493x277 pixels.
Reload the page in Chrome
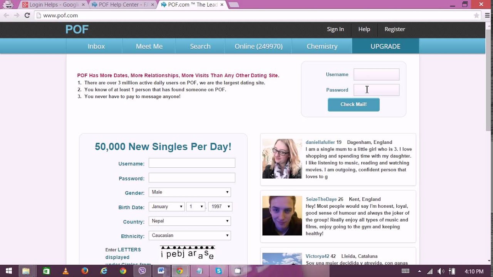tap(27, 15)
